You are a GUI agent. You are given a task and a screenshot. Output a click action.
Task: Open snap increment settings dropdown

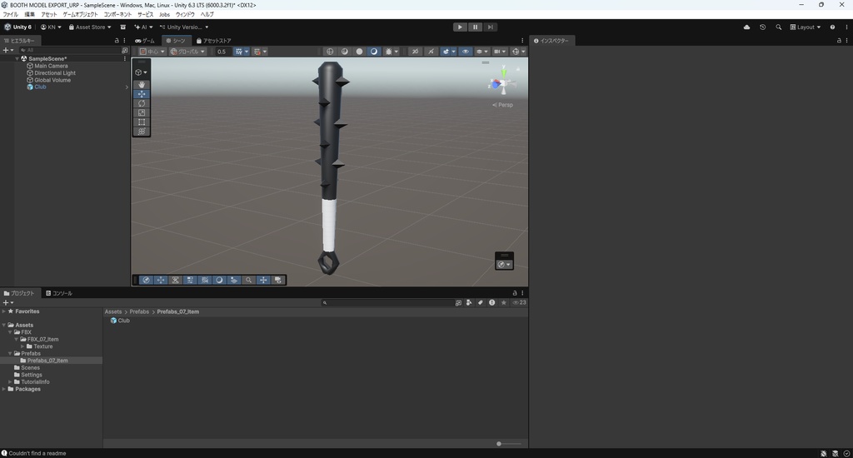pos(265,52)
